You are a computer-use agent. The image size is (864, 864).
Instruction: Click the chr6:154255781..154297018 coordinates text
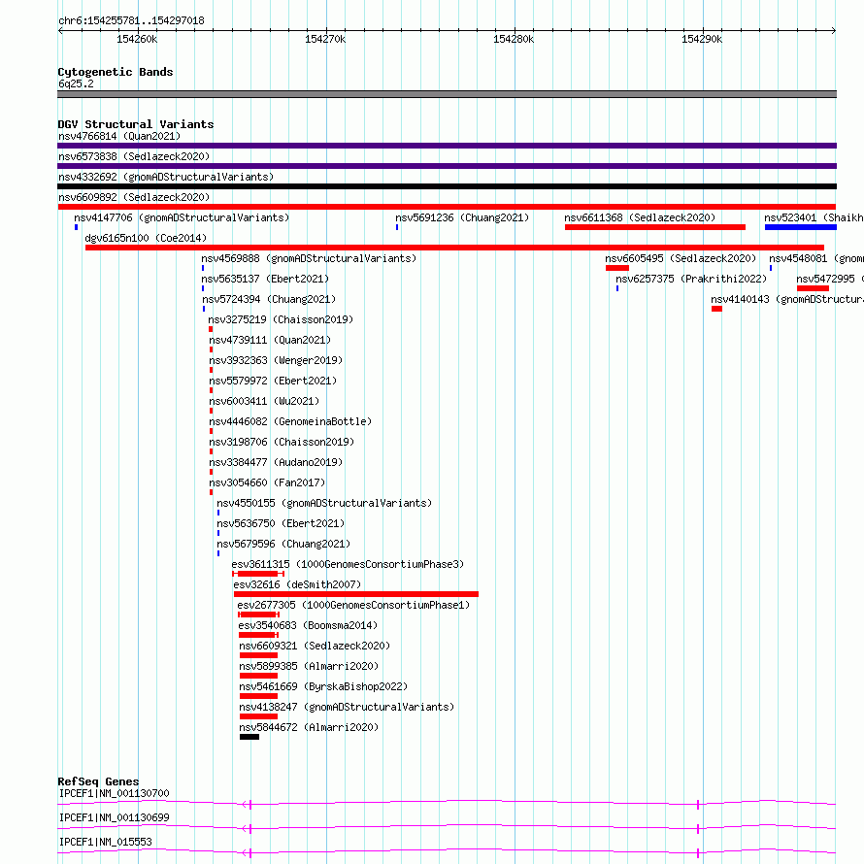(131, 21)
